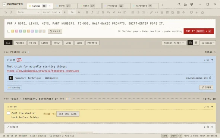220x138 pixels.
Task: Decrease font size with A- button
Action: [x=65, y=12]
